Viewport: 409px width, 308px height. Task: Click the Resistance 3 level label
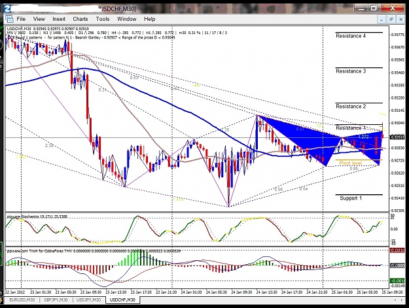pyautogui.click(x=351, y=71)
